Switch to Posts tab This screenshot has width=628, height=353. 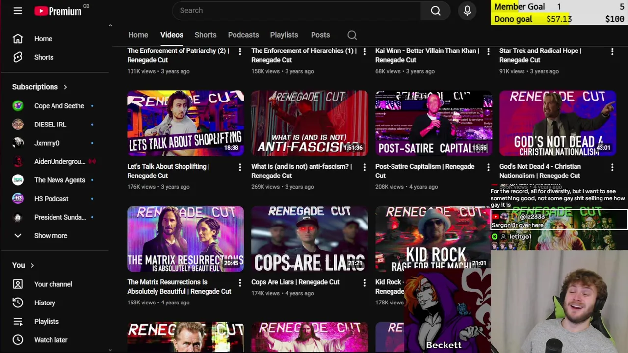tap(320, 35)
